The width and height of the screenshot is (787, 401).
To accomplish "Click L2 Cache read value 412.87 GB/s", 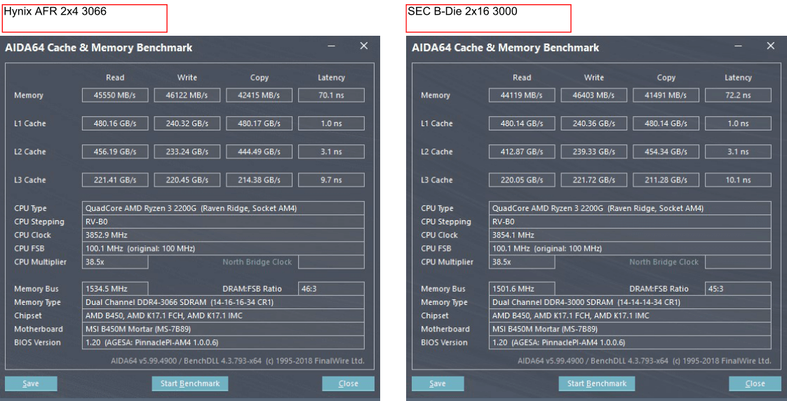I will (x=522, y=151).
